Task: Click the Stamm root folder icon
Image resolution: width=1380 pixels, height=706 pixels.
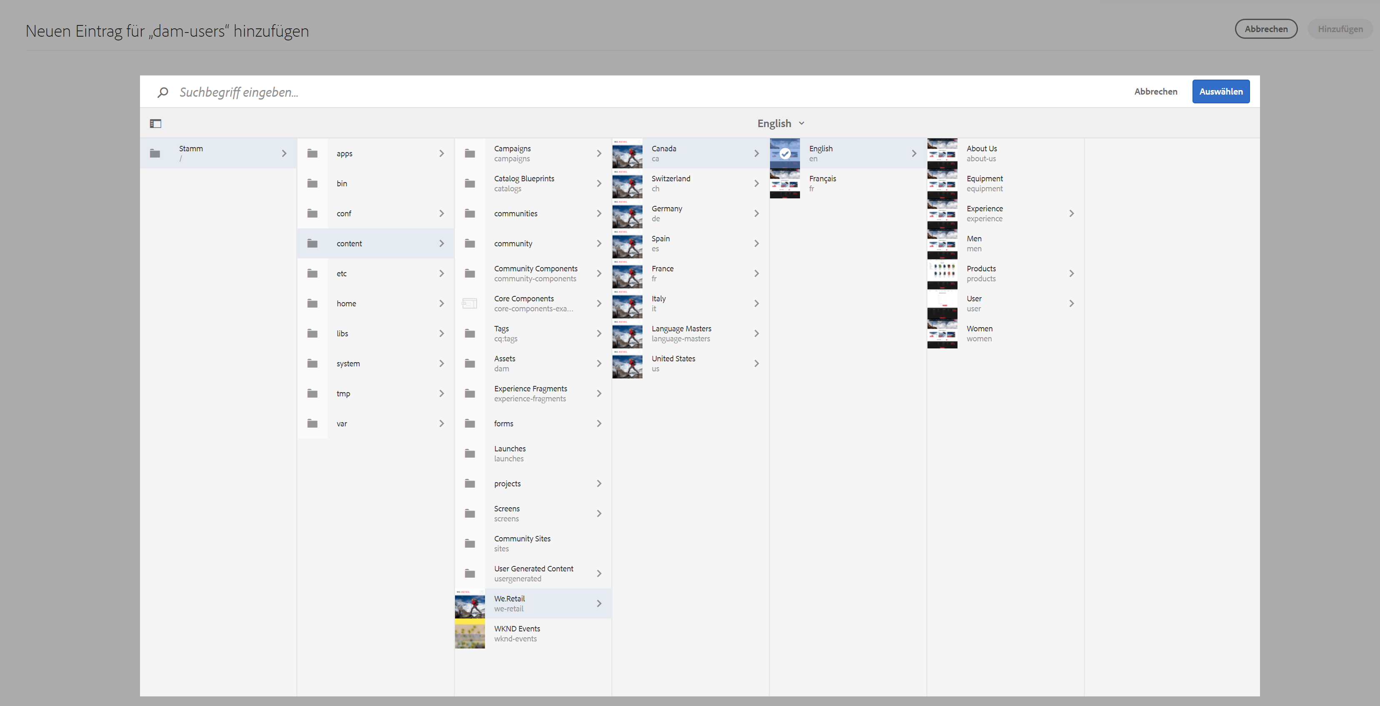Action: pyautogui.click(x=155, y=154)
